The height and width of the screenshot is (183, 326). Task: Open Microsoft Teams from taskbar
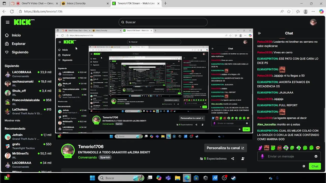[168, 178]
